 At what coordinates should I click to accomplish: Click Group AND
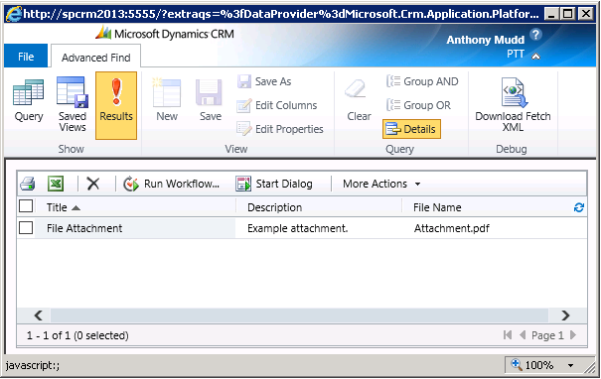click(x=422, y=81)
